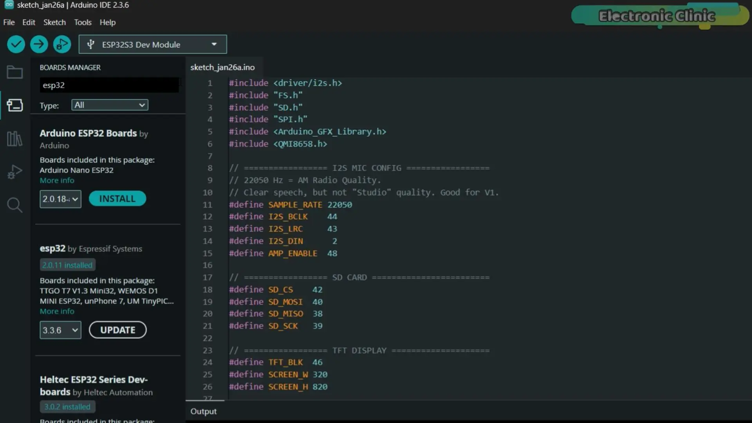
Task: Click the 'BOARDS MANAGER' panel heading
Action: [x=70, y=67]
